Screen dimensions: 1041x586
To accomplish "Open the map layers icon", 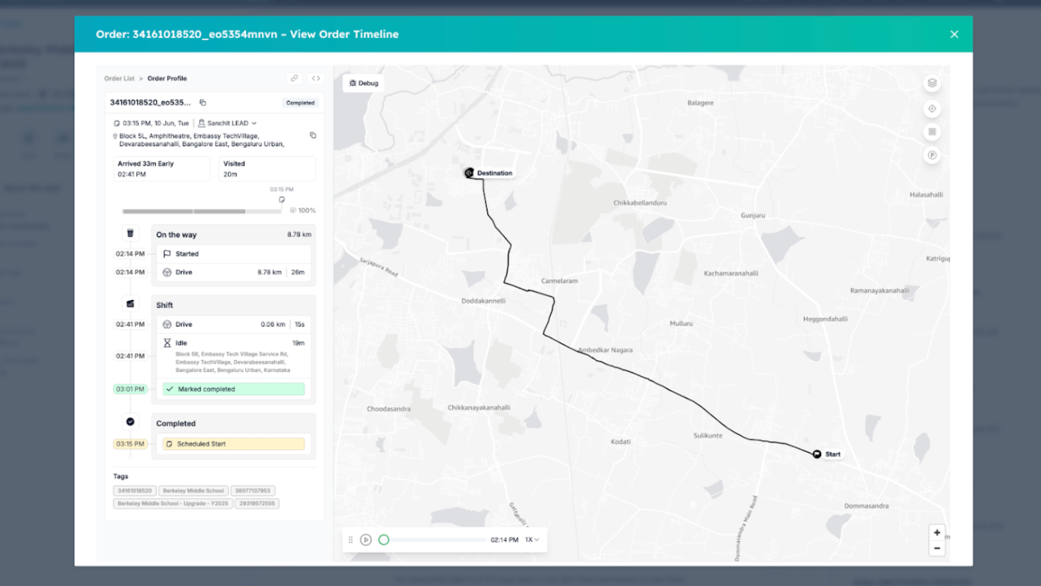I will click(932, 83).
